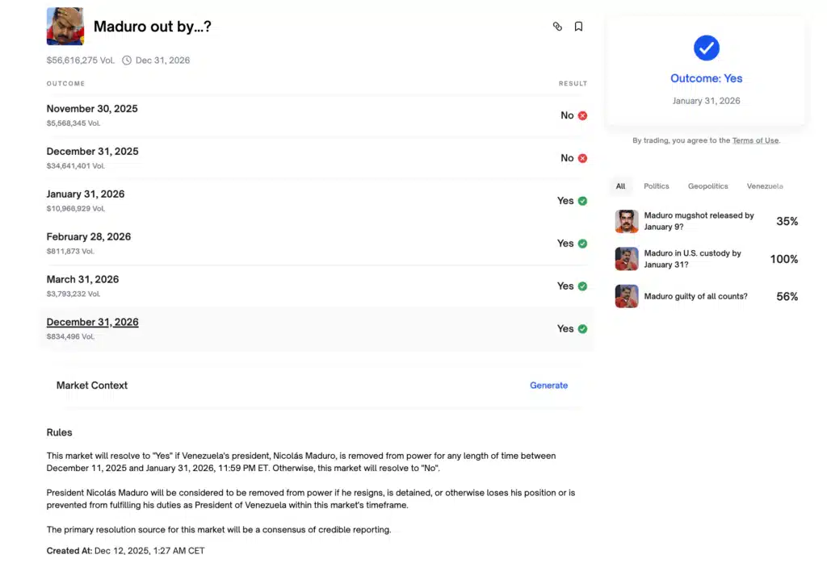Click the red X on December 31, 2025 result

click(x=582, y=158)
